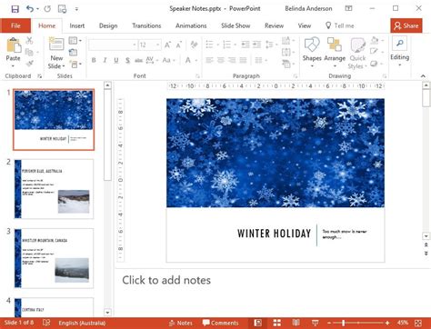
Task: Open the Font name combo box
Action: (113, 45)
